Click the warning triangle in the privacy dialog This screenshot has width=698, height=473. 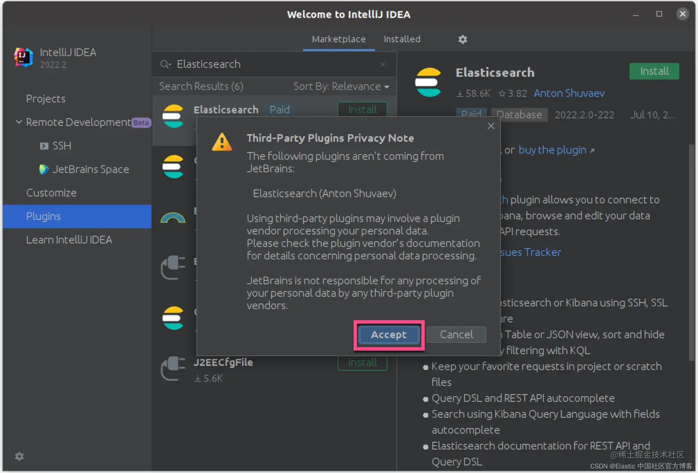point(222,142)
